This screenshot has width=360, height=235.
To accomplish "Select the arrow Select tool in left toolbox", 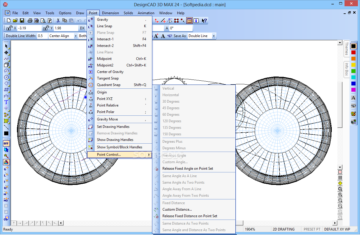I will (6, 46).
